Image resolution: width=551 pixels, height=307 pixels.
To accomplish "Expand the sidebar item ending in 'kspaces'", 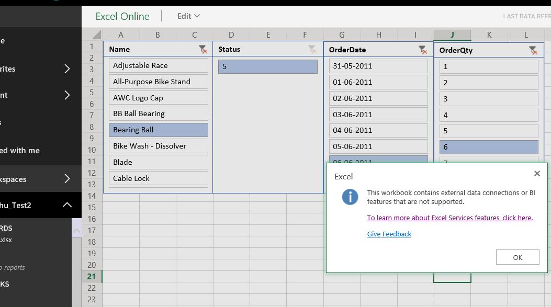I will pyautogui.click(x=67, y=179).
